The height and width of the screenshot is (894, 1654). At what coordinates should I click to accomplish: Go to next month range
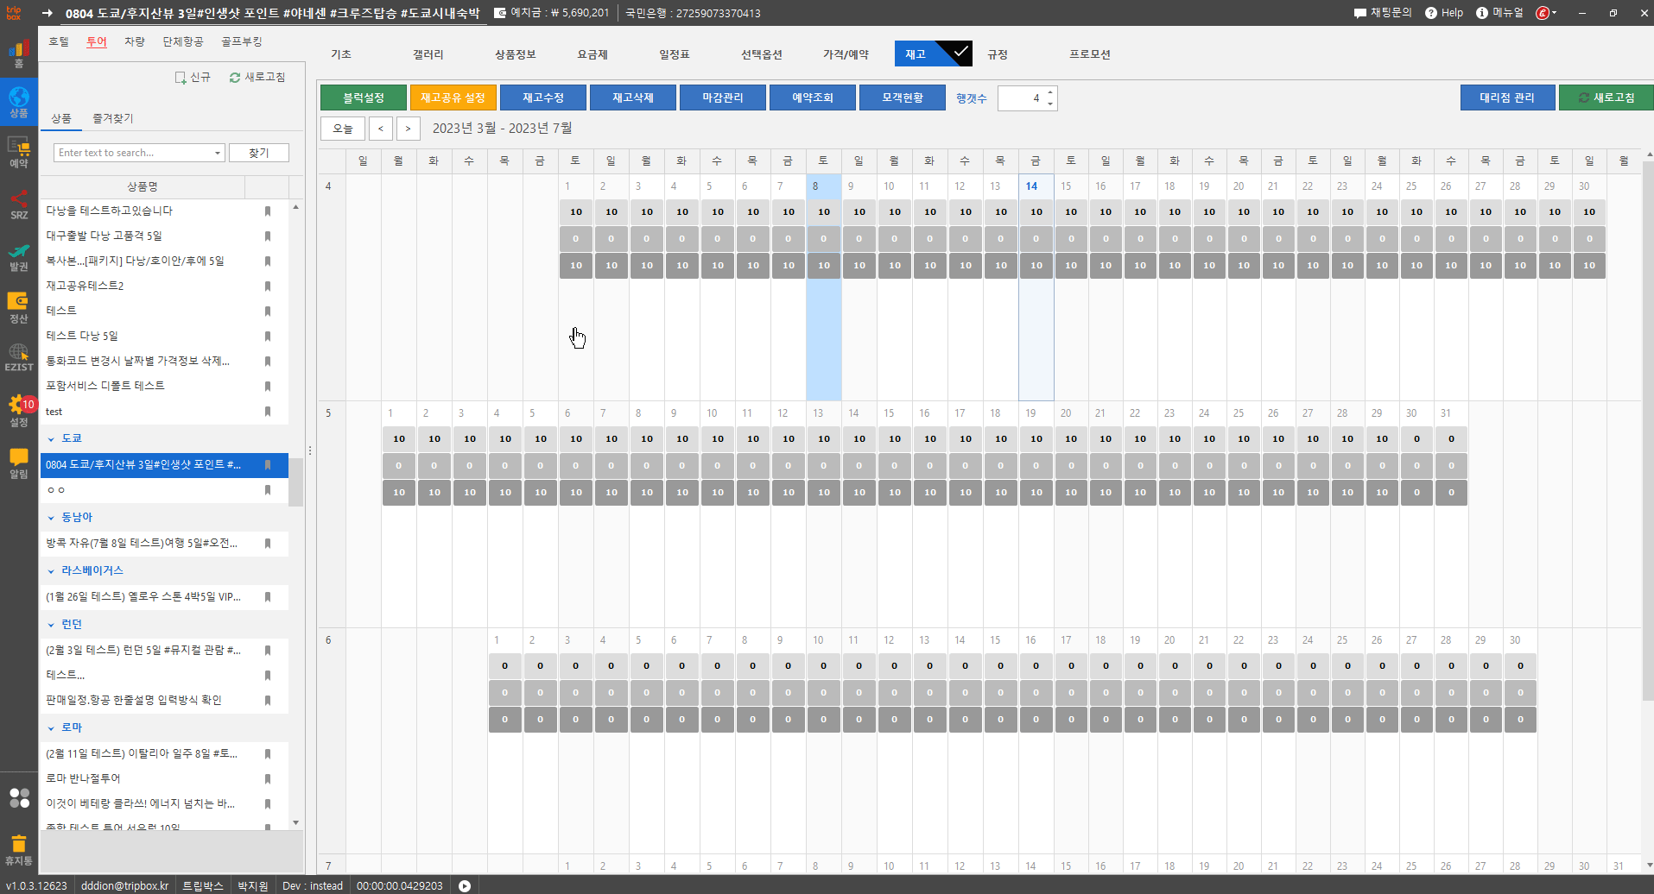pyautogui.click(x=409, y=129)
